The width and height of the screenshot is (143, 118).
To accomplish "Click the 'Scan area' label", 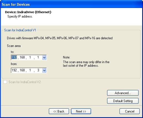I will pos(14,46).
